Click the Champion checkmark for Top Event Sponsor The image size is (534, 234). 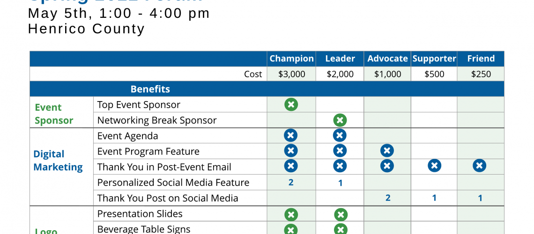pyautogui.click(x=291, y=104)
